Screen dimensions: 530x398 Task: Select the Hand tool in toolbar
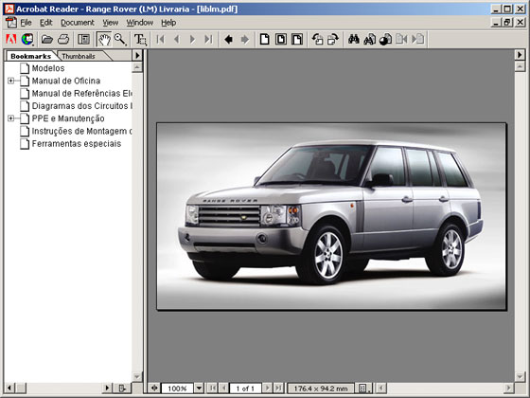[104, 39]
